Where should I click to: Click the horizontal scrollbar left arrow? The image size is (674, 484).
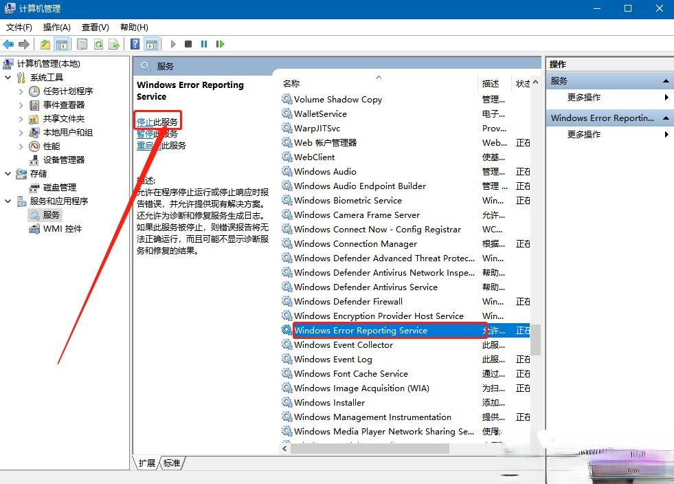click(x=284, y=449)
